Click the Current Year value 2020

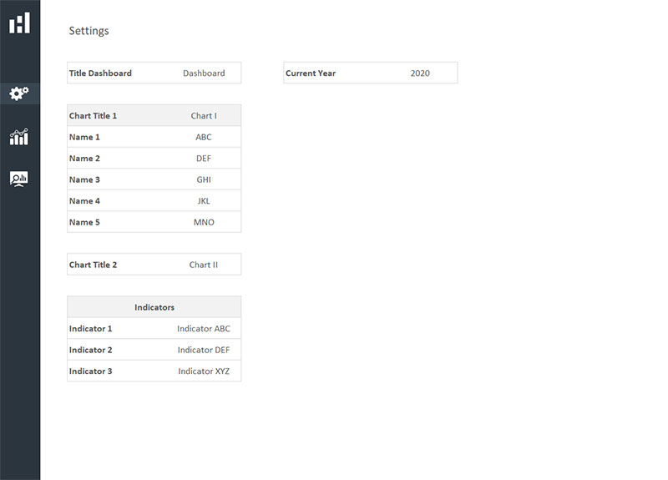coord(420,73)
